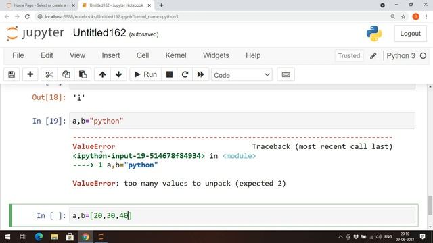This screenshot has width=433, height=243.
Task: Open the View menu
Action: 77,55
